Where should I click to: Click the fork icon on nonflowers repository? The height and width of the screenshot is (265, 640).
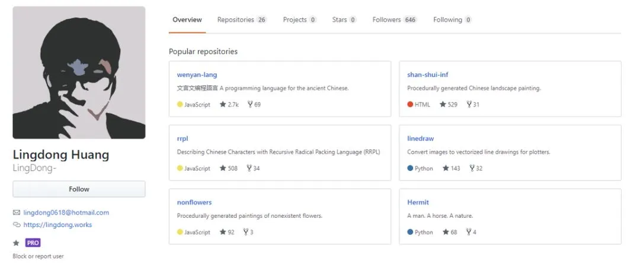pyautogui.click(x=245, y=232)
